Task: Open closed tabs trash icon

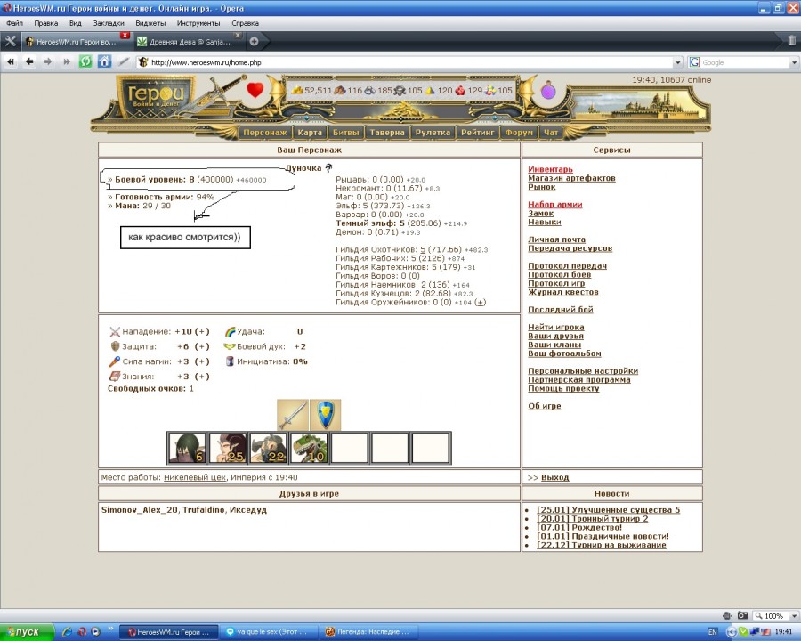Action: (x=791, y=40)
